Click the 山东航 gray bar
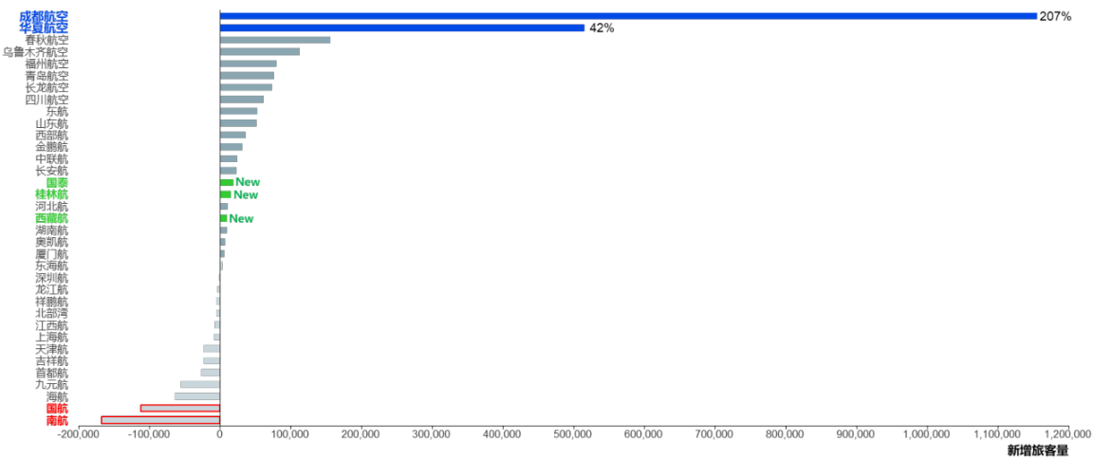 click(238, 123)
